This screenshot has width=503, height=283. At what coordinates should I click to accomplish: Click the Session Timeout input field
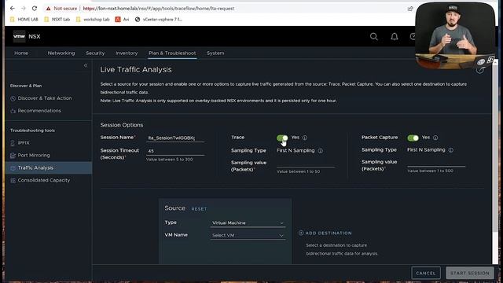[175, 151]
